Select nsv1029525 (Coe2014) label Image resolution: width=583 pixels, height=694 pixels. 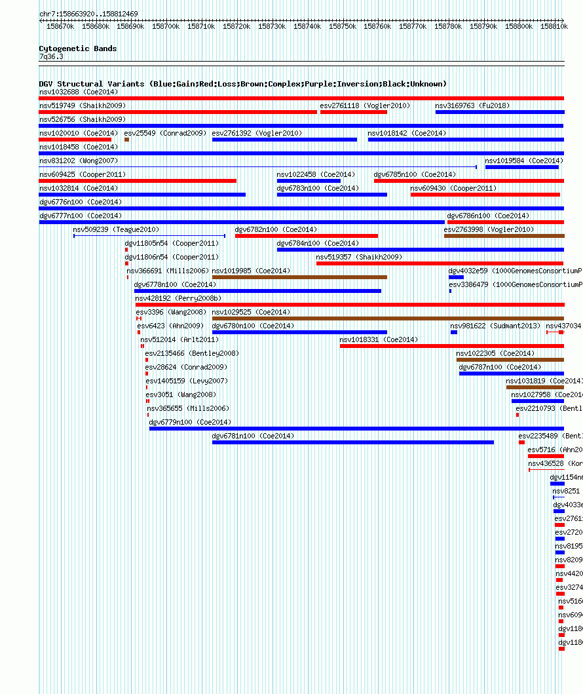pos(252,312)
